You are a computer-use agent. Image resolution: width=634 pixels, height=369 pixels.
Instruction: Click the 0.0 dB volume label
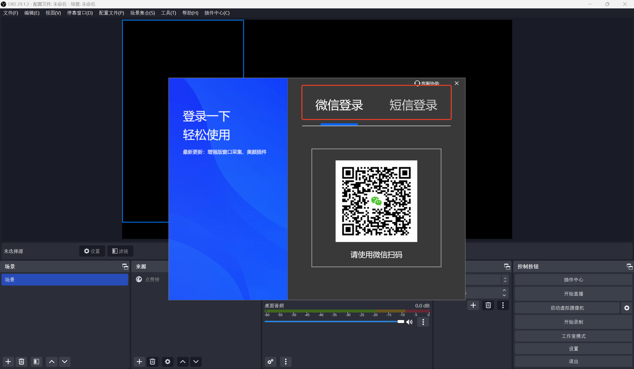click(x=422, y=306)
